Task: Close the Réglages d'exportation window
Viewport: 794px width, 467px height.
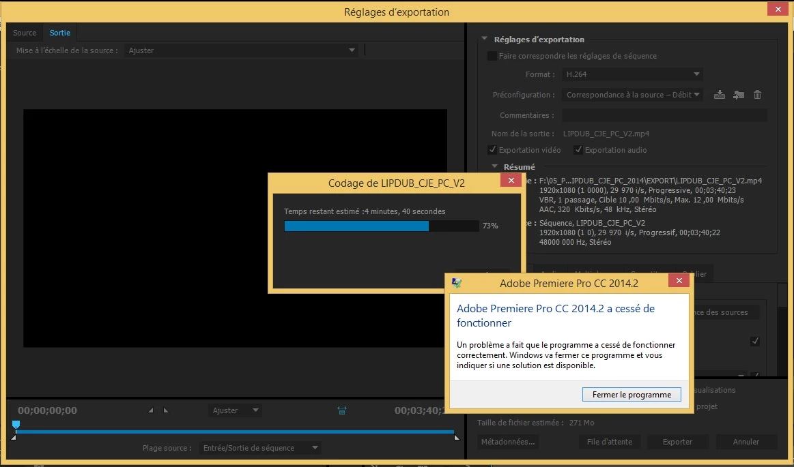Action: pyautogui.click(x=778, y=9)
